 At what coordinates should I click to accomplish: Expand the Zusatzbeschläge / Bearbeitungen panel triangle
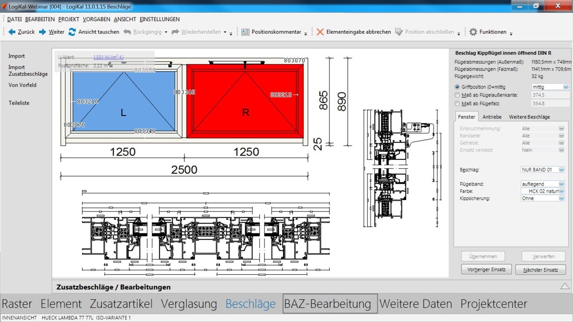(565, 286)
